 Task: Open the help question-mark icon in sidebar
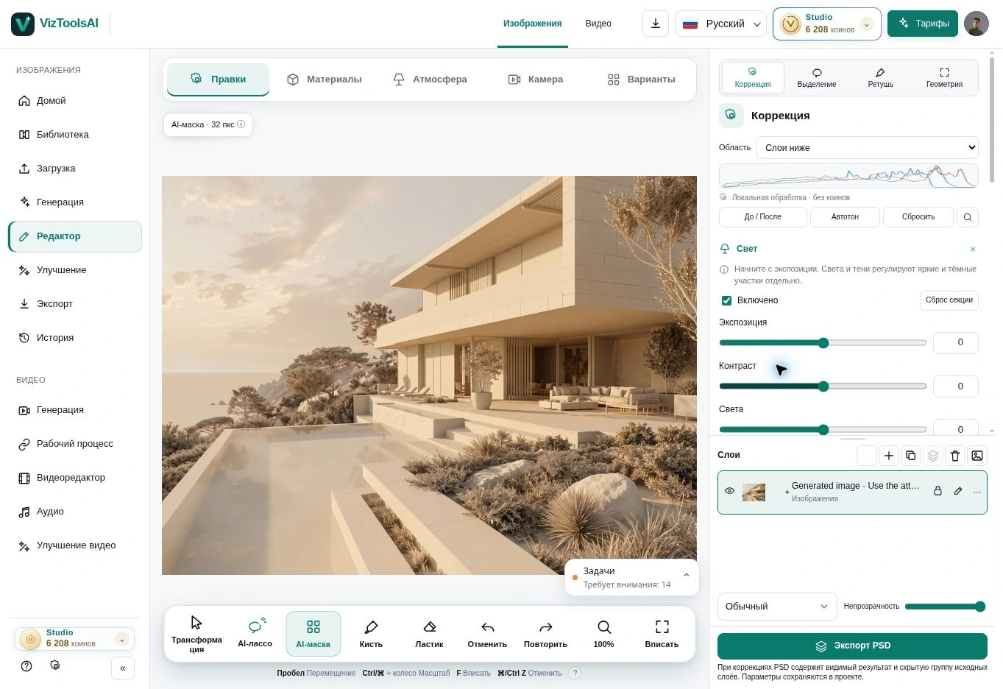pyautogui.click(x=26, y=666)
